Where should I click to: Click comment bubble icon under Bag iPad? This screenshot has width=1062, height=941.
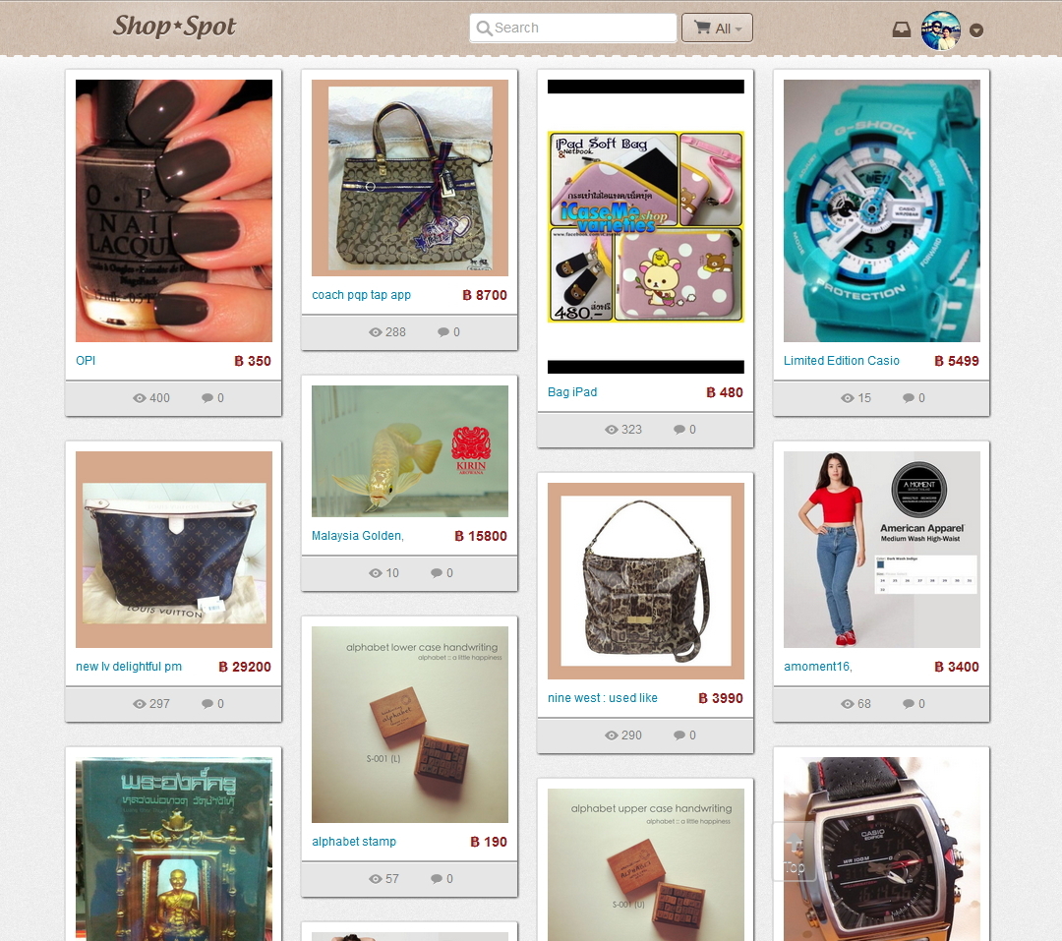pos(679,430)
